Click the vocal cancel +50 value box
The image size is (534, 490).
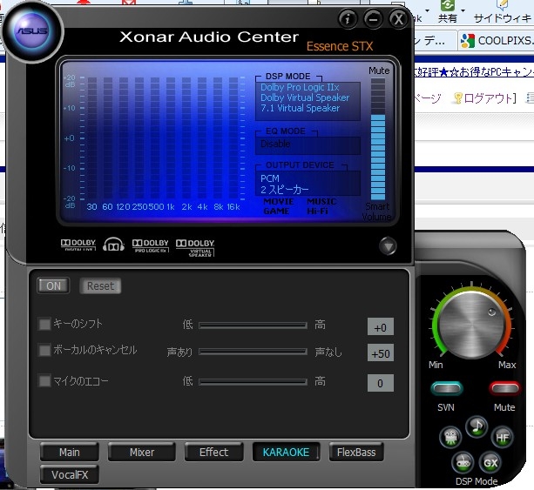381,352
